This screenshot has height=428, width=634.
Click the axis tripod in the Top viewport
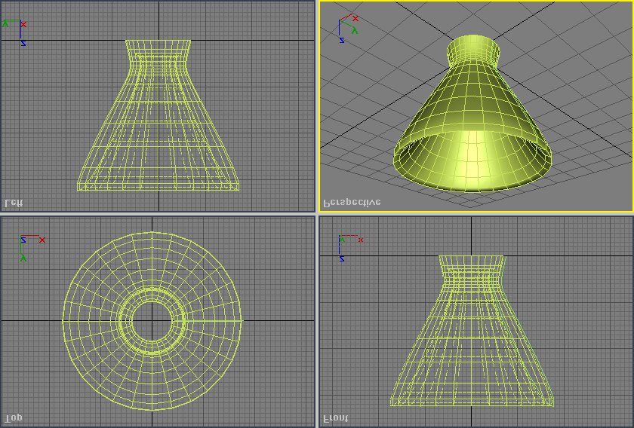pyautogui.click(x=32, y=247)
